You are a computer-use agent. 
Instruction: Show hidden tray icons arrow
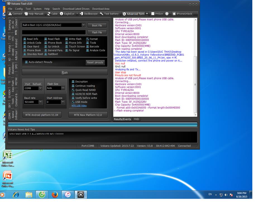[216, 195]
